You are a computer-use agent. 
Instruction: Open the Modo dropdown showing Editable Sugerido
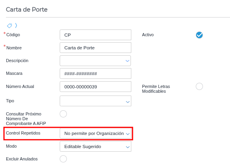96,146
